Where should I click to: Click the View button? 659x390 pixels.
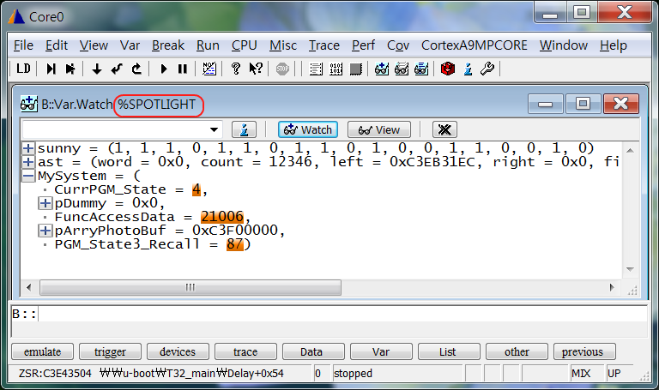tap(379, 129)
